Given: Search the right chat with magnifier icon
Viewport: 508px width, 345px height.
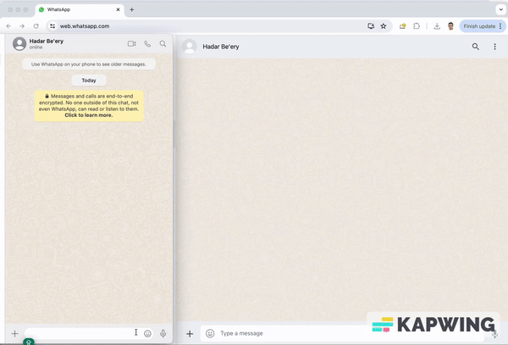Looking at the screenshot, I should pos(475,47).
